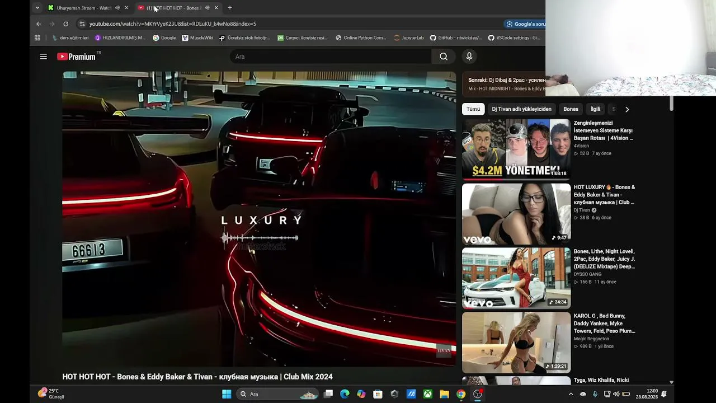716x403 pixels.
Task: Close the HOT HOT HOT YouTube tab
Action: coord(216,8)
